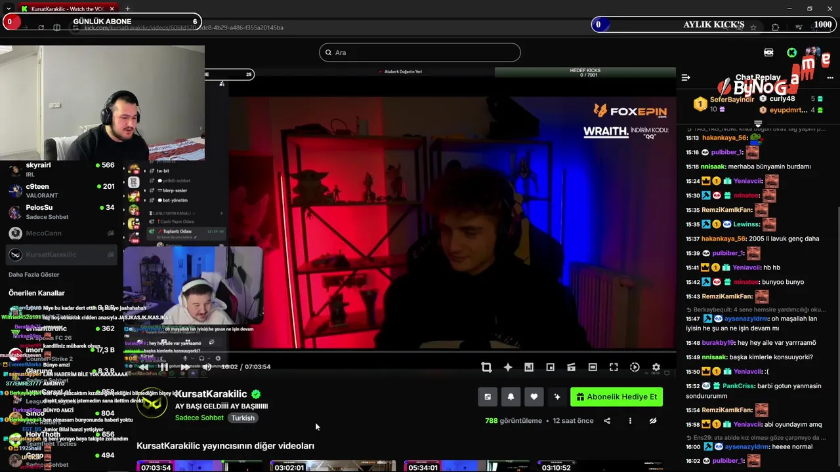840x472 pixels.
Task: Follow the channel with the heart button
Action: 534,397
